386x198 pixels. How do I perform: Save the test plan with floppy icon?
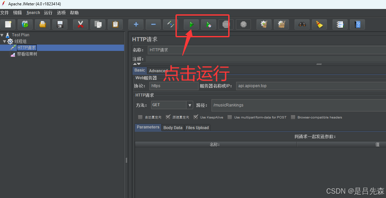tap(60, 24)
